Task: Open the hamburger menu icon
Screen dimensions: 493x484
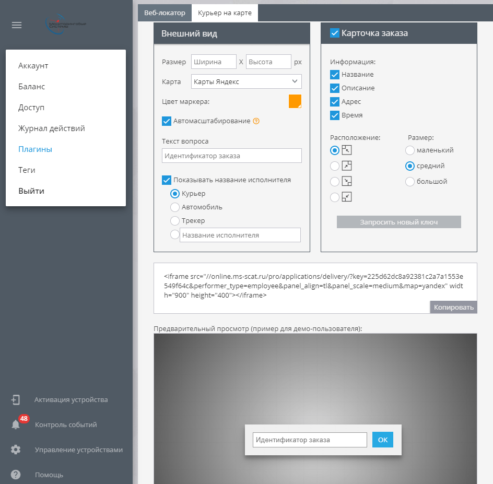Action: 17,25
